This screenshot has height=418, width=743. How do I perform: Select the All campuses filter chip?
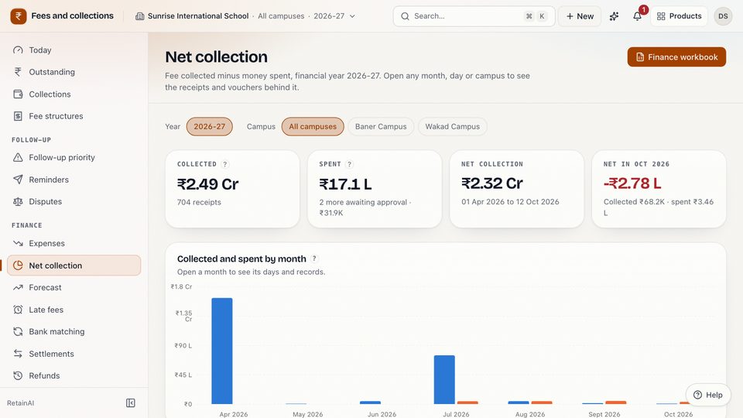[x=313, y=126]
